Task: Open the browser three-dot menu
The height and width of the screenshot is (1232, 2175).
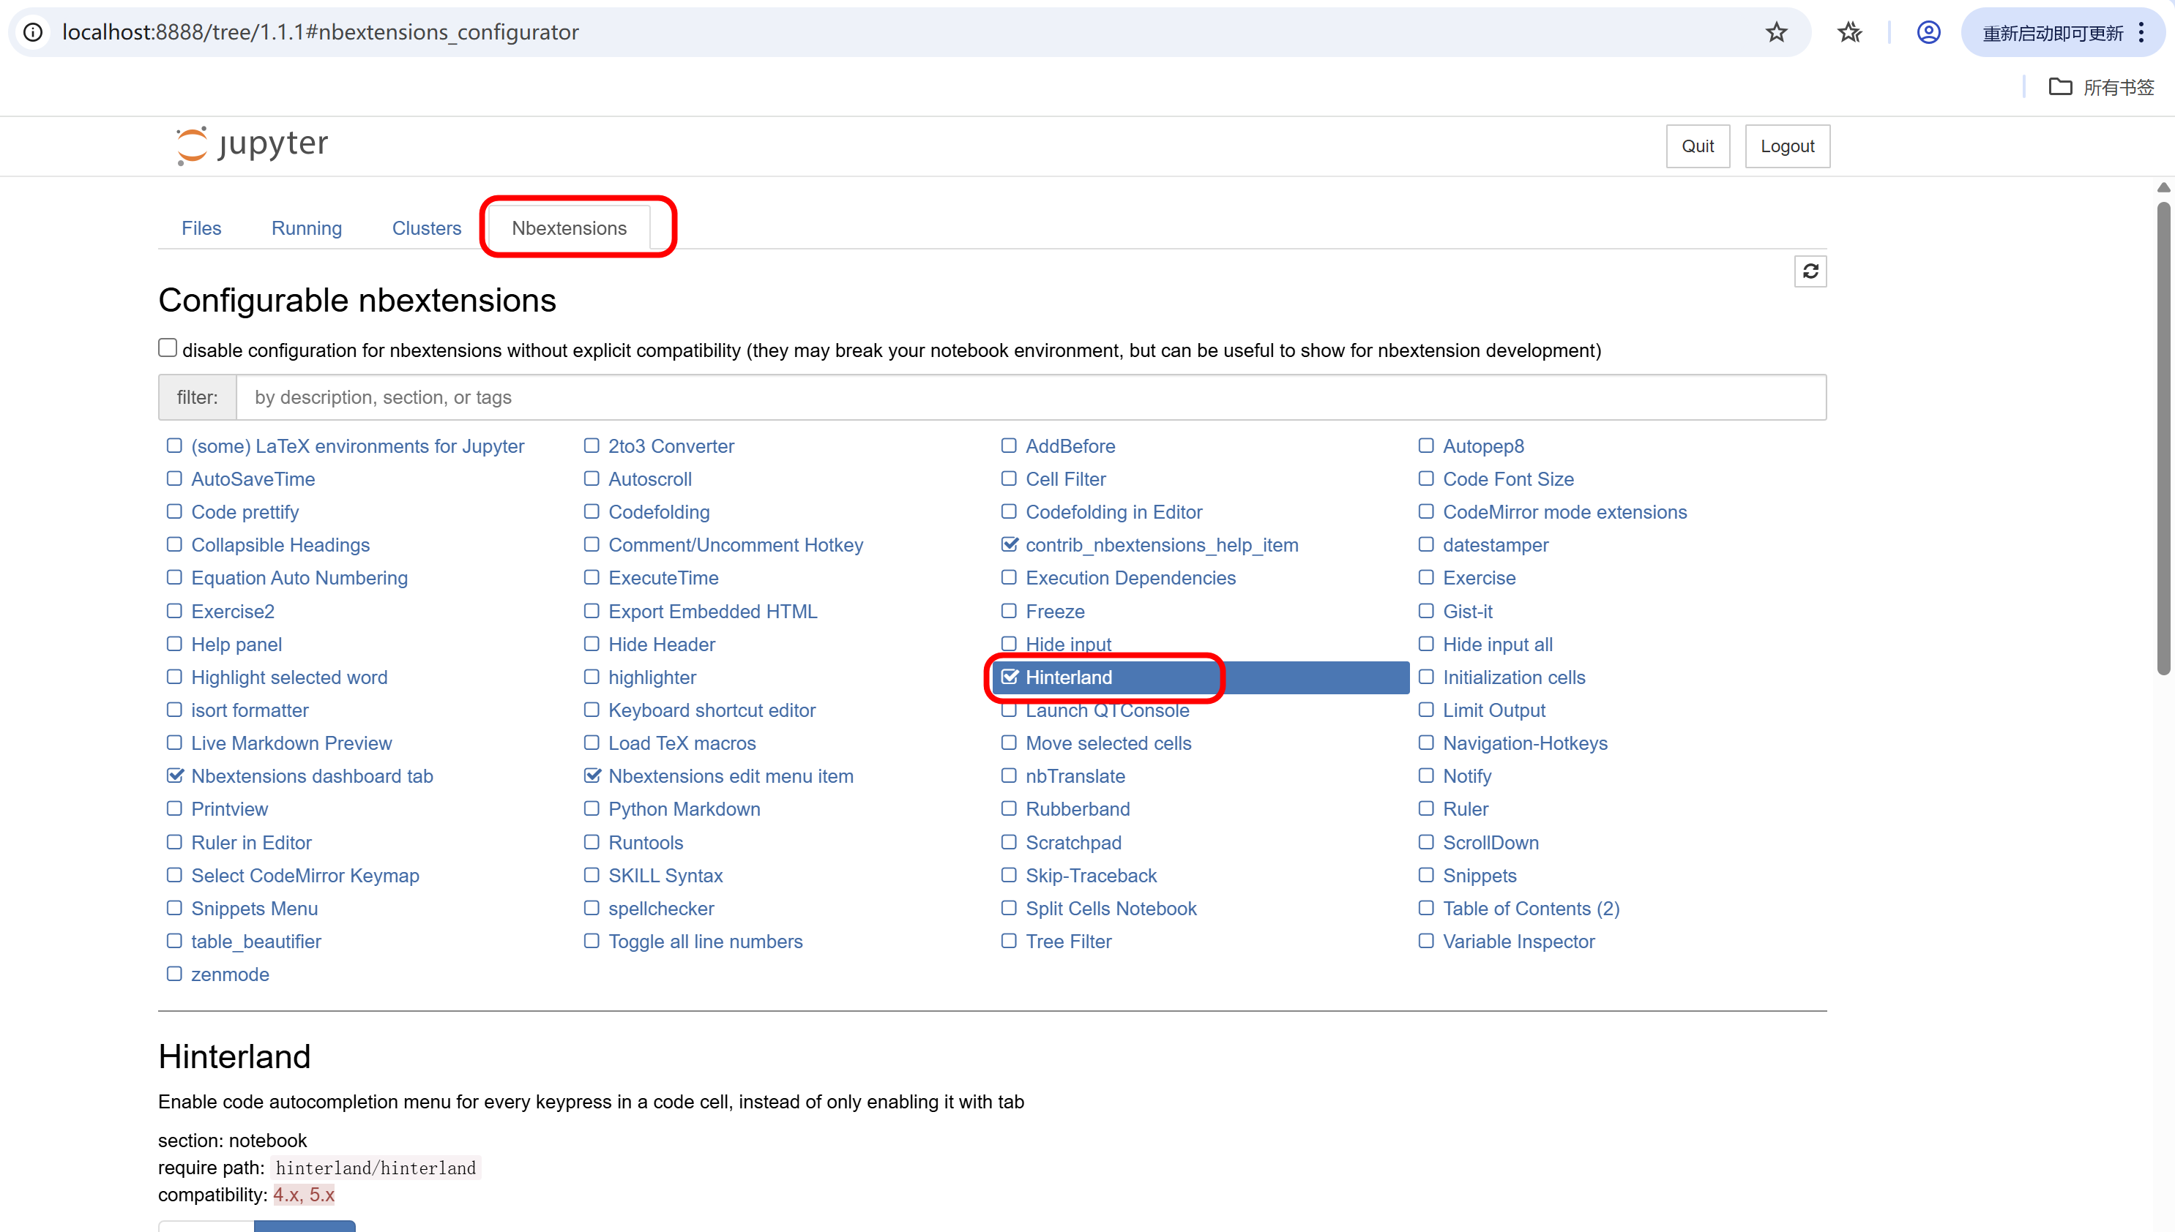Action: [x=2141, y=33]
